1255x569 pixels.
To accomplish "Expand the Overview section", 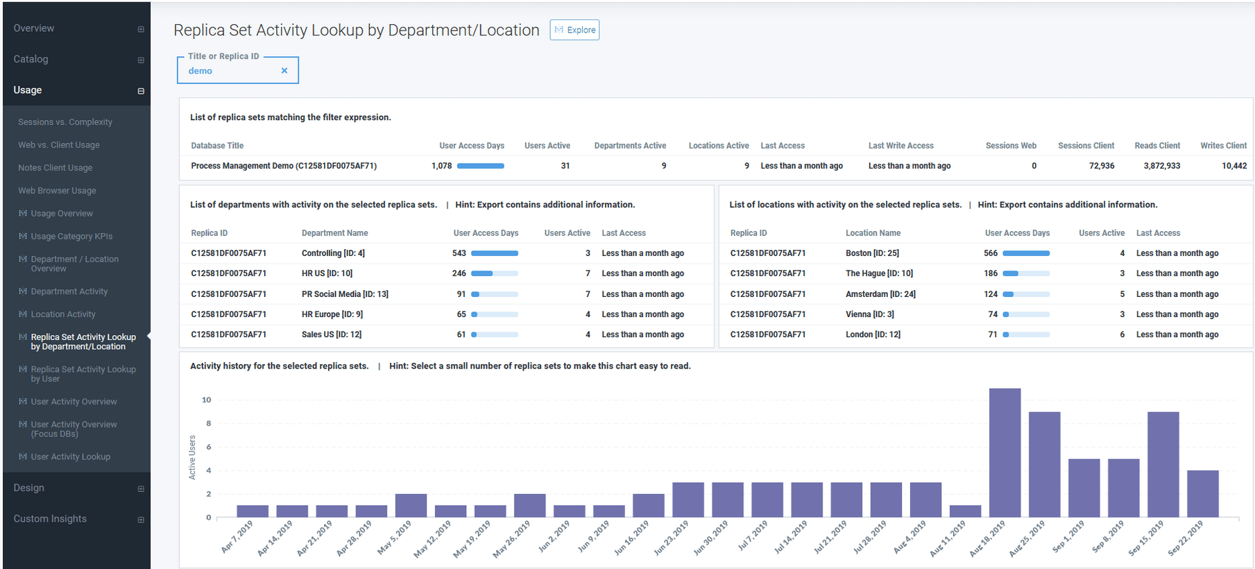I will point(141,29).
